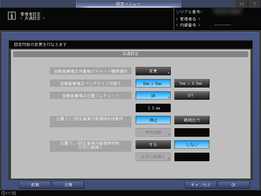
Task: Click the シリアル番号 header text
Action: pos(189,12)
